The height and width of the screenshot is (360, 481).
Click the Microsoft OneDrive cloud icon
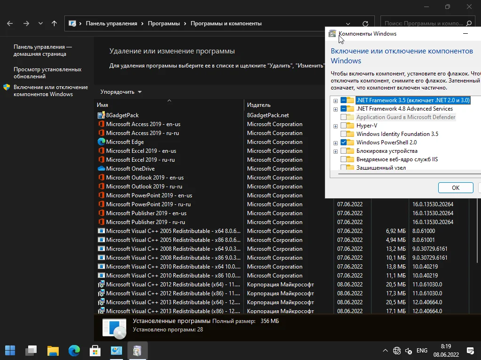pyautogui.click(x=101, y=169)
